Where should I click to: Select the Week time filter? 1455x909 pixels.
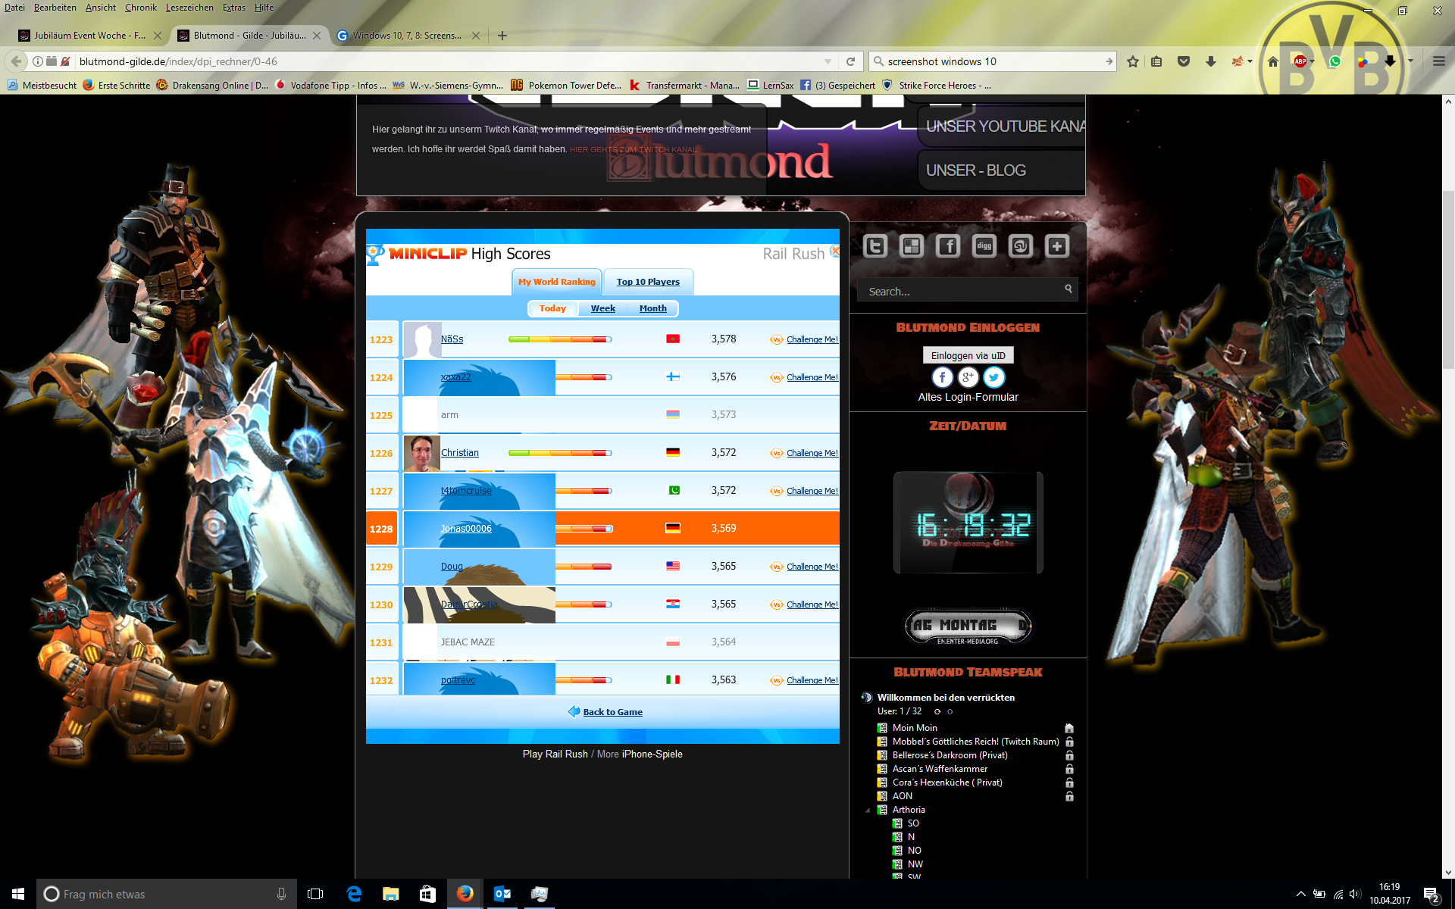point(603,308)
